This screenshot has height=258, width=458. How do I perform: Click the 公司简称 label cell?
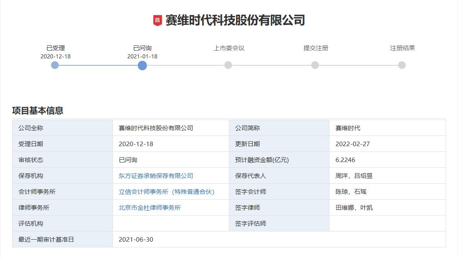pos(279,128)
